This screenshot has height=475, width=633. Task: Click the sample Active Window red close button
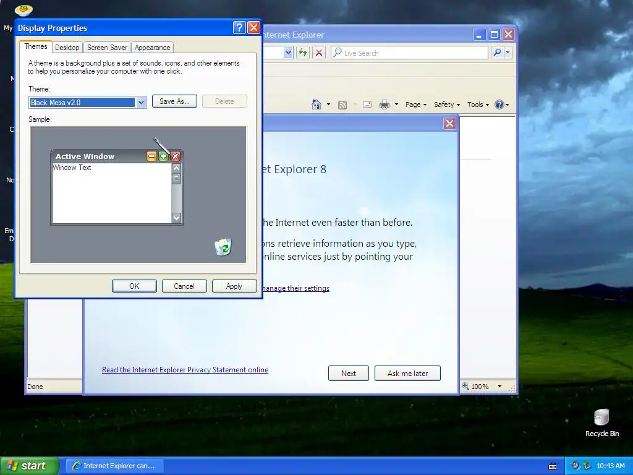click(x=175, y=156)
